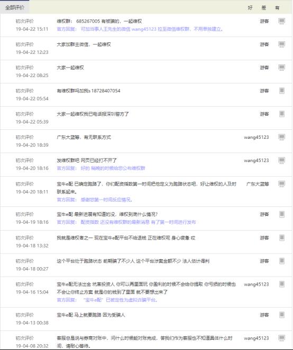The width and height of the screenshot is (293, 350).
Task: Click official reply 已被定性为虚拟诈骗平台
Action: coord(107,300)
